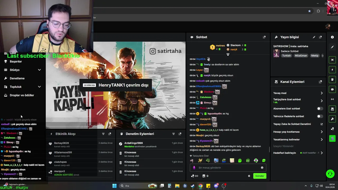Pop out the Denetim Eylemleri panel
Screen dimensions: 338x190
[180, 134]
